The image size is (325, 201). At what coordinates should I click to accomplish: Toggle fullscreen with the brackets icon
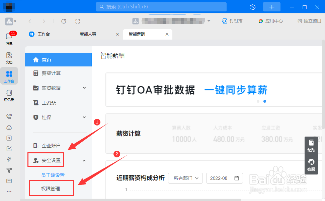pos(78,21)
